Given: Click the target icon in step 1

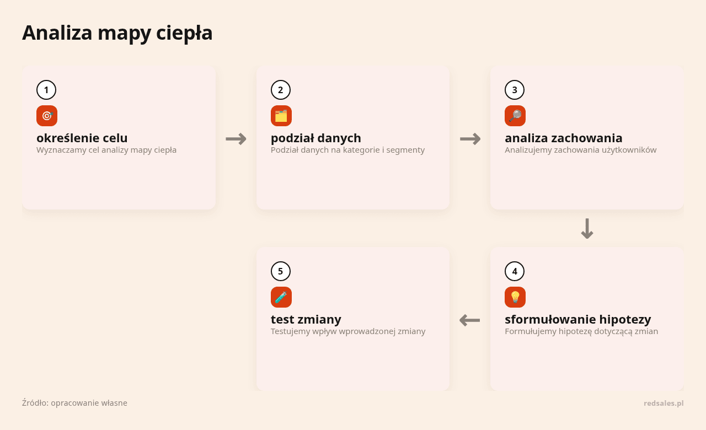Looking at the screenshot, I should (x=47, y=116).
